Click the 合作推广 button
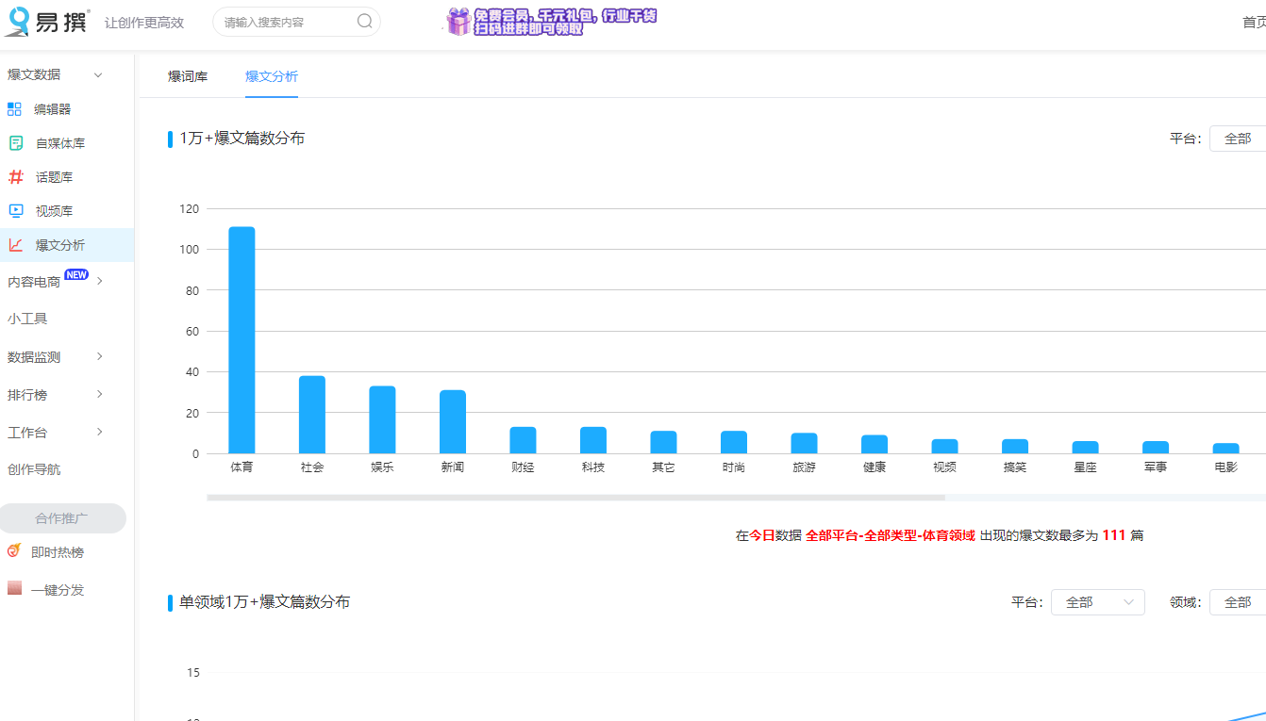This screenshot has width=1266, height=721. pyautogui.click(x=62, y=518)
